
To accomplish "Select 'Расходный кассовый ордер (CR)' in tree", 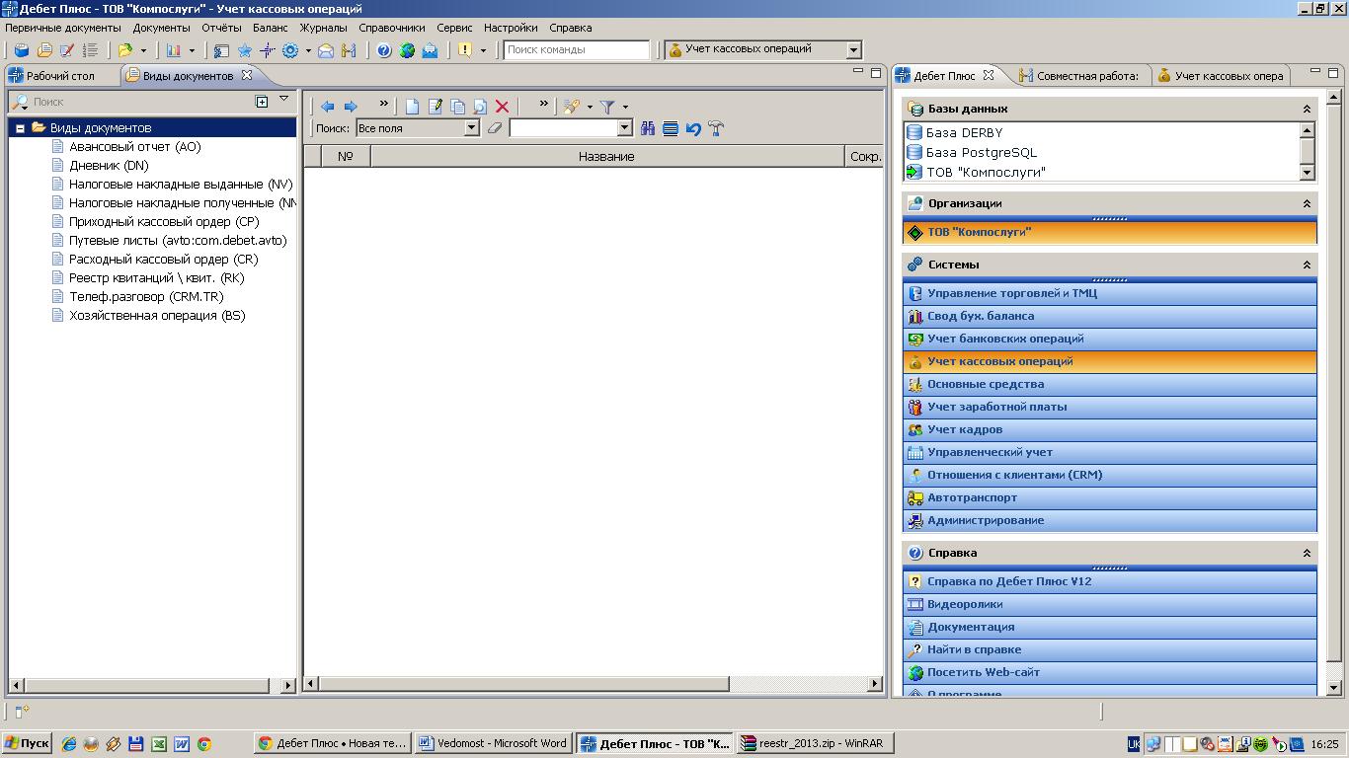I will (x=163, y=260).
